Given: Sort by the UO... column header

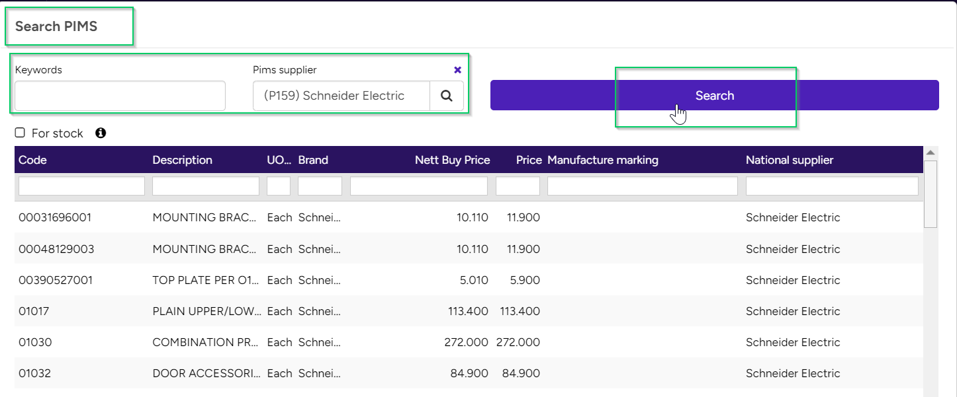Looking at the screenshot, I should pyautogui.click(x=279, y=160).
